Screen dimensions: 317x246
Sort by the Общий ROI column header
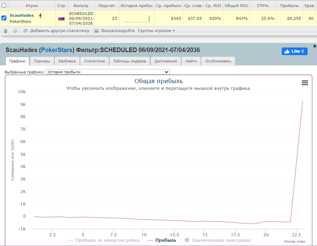click(236, 6)
